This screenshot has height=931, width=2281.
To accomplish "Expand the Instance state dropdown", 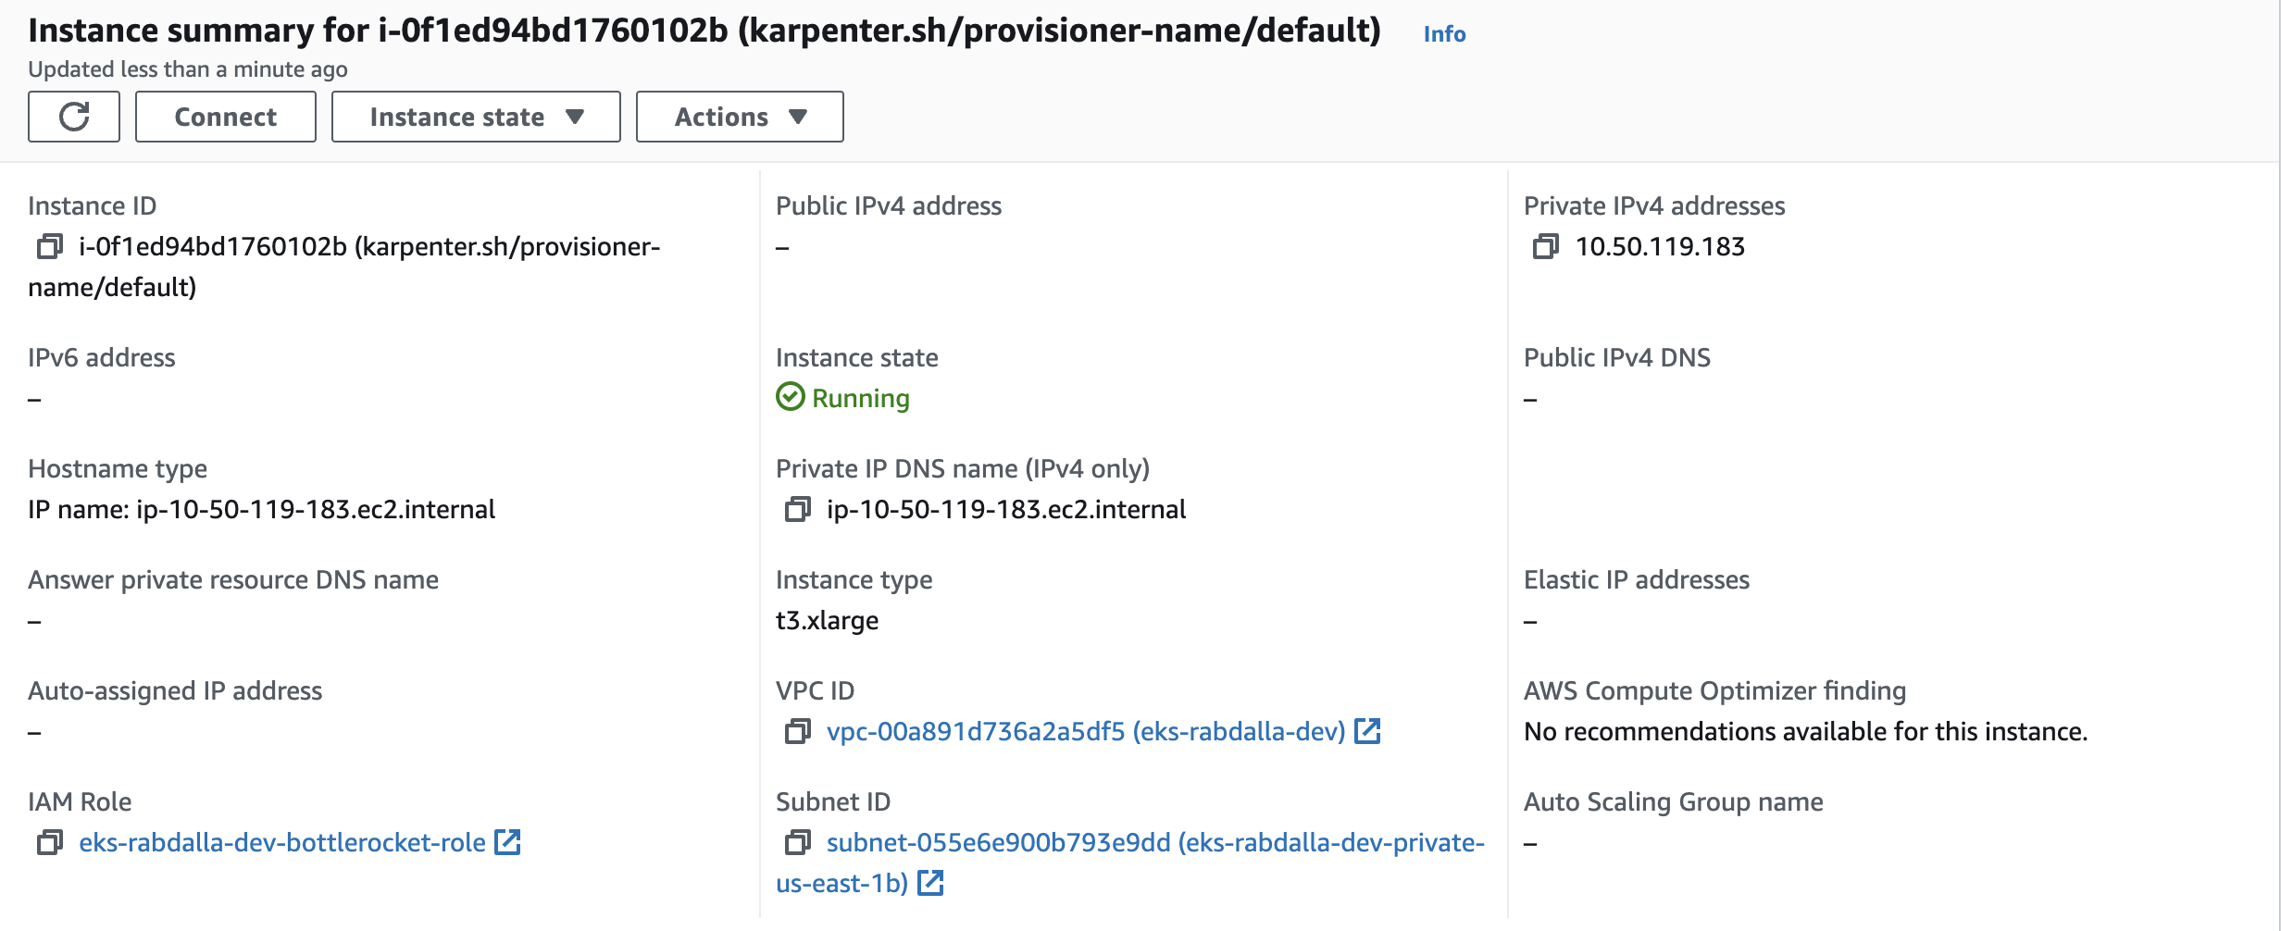I will [475, 116].
